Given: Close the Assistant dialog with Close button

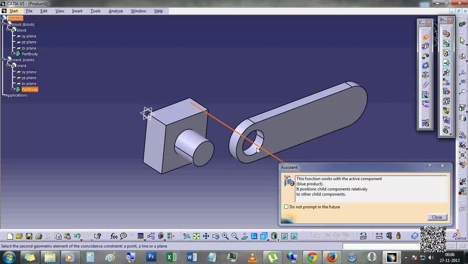Looking at the screenshot, I should pos(437,217).
